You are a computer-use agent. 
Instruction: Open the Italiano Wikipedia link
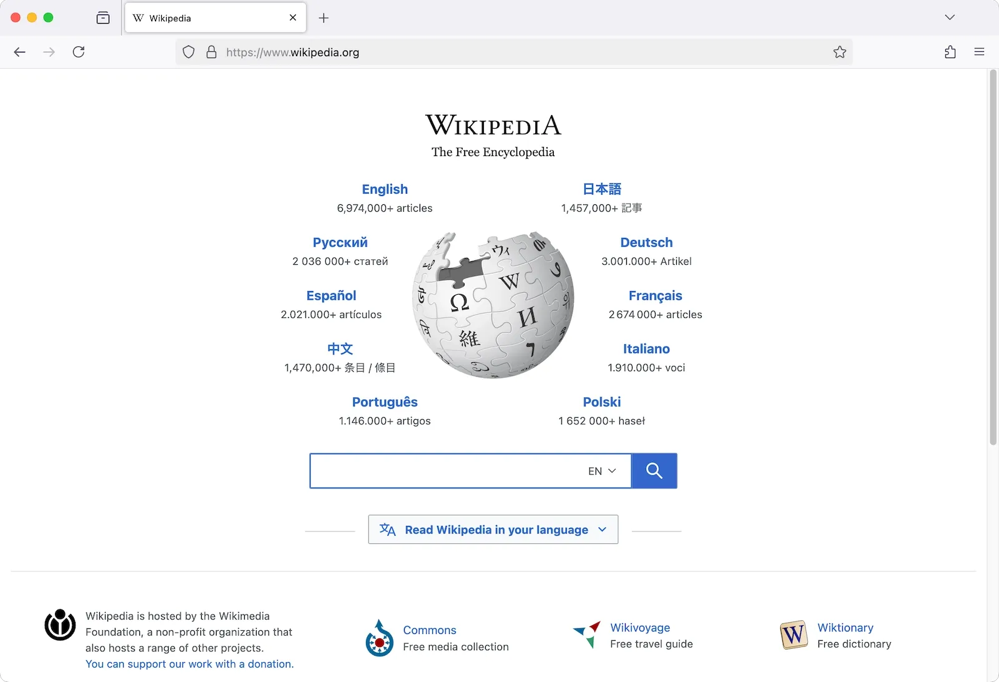coord(646,348)
